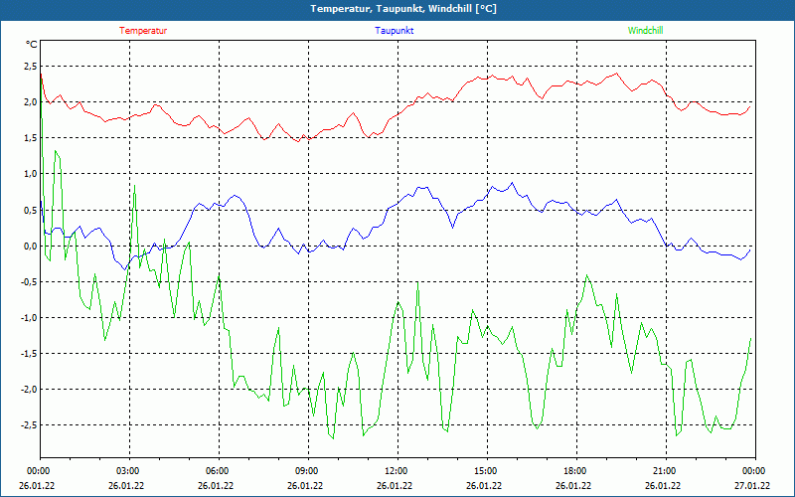Click the -1,0 y-axis label
795x497 pixels.
point(29,318)
